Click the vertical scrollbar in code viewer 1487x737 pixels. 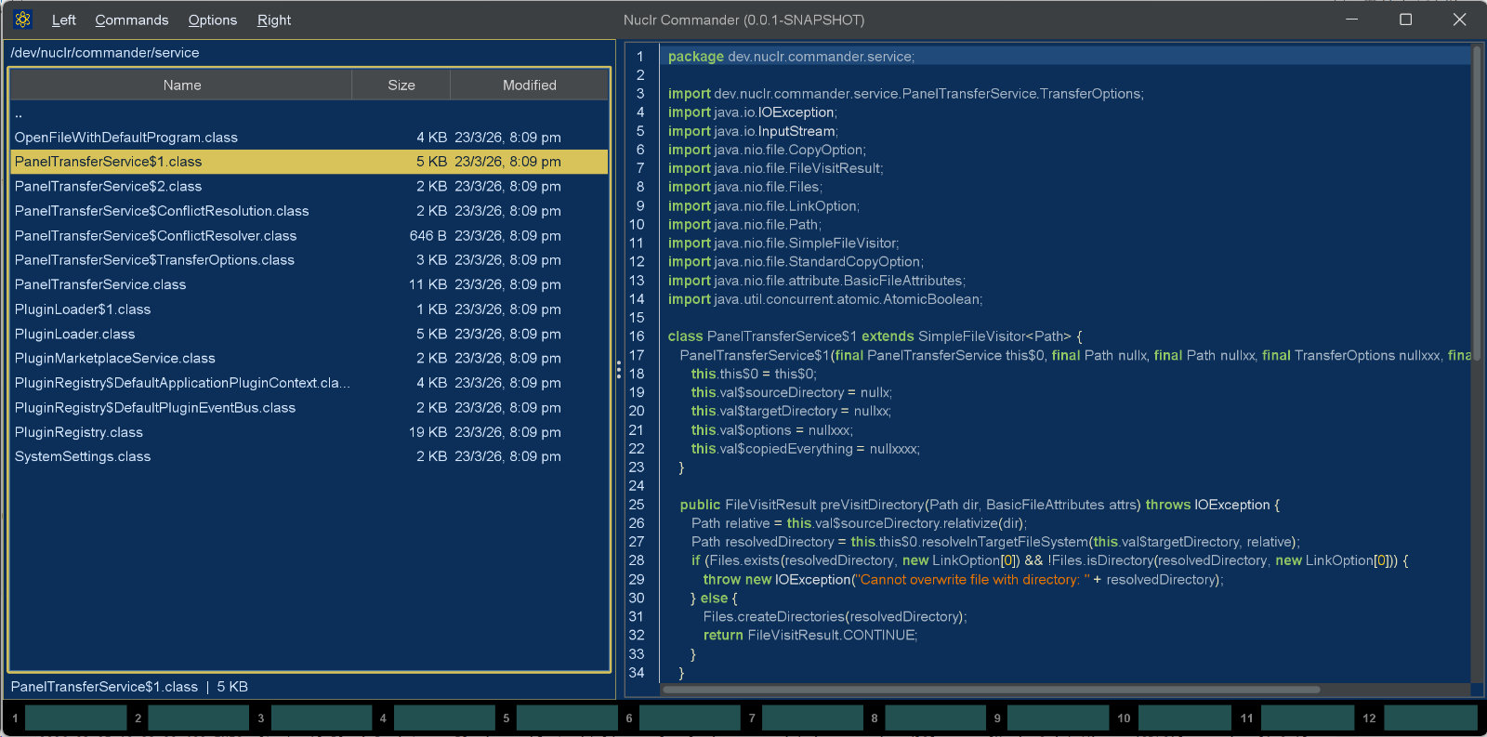click(1477, 203)
